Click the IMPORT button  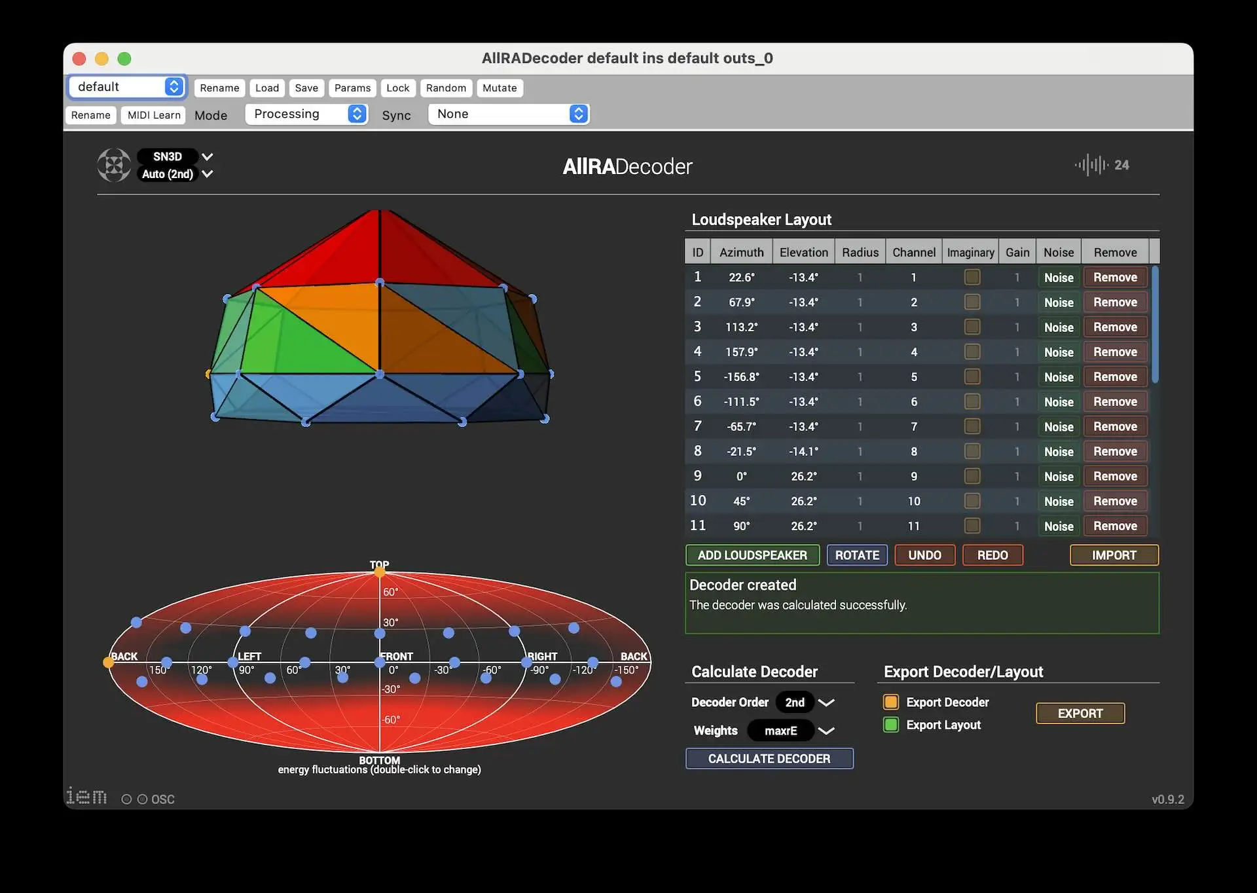pos(1114,555)
